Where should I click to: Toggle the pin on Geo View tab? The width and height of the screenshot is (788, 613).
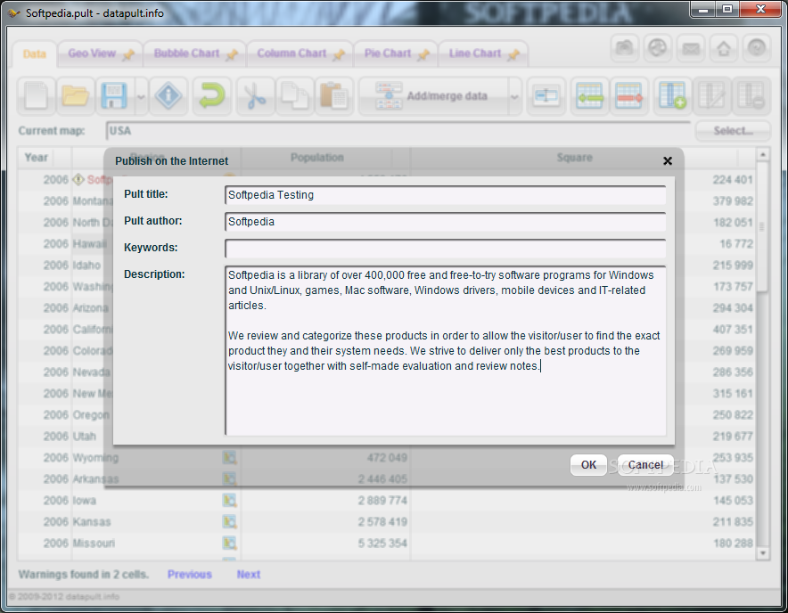[x=128, y=54]
